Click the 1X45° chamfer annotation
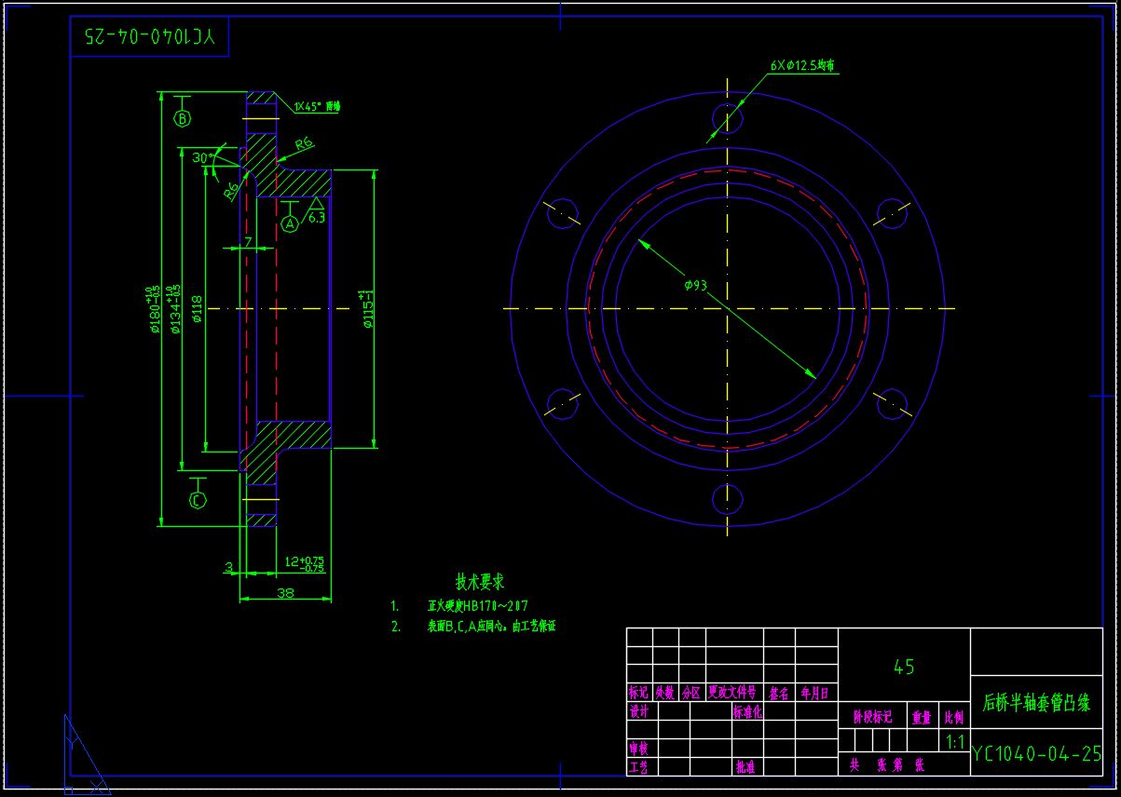The width and height of the screenshot is (1121, 797). pyautogui.click(x=318, y=106)
